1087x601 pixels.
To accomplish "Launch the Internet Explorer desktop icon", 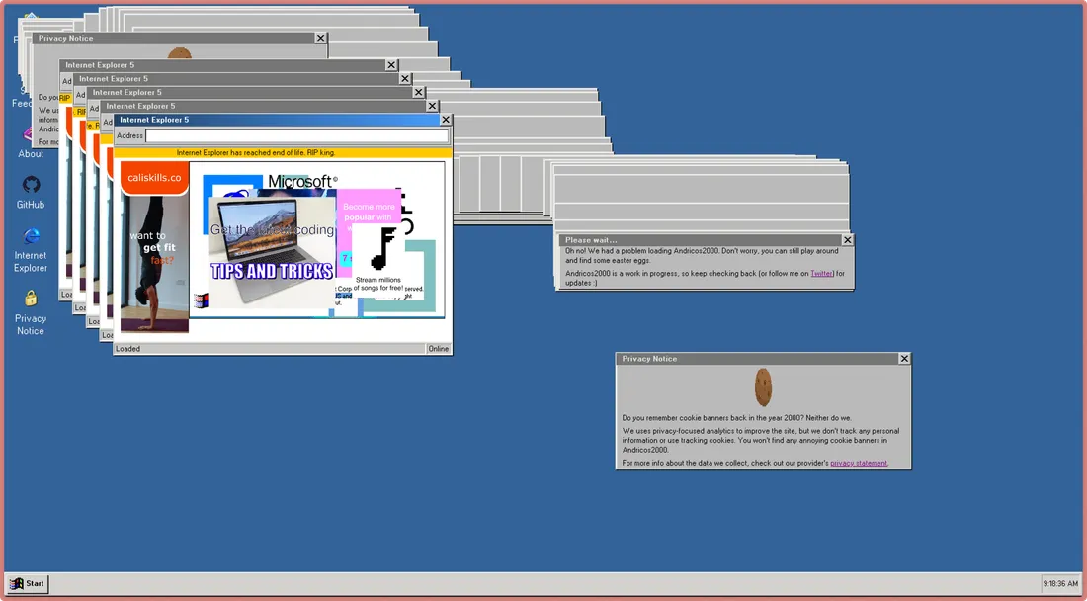I will [31, 249].
